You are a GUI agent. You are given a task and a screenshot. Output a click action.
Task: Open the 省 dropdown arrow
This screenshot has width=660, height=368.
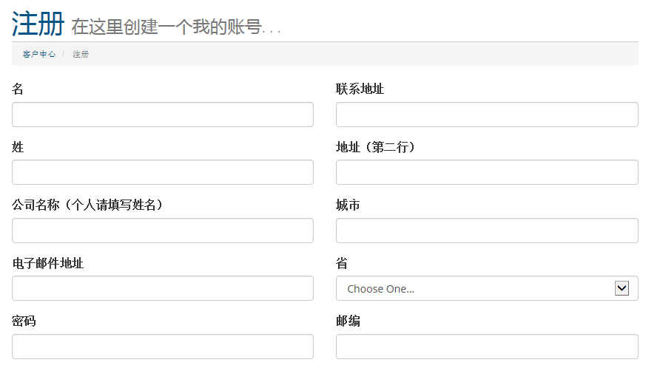click(622, 288)
